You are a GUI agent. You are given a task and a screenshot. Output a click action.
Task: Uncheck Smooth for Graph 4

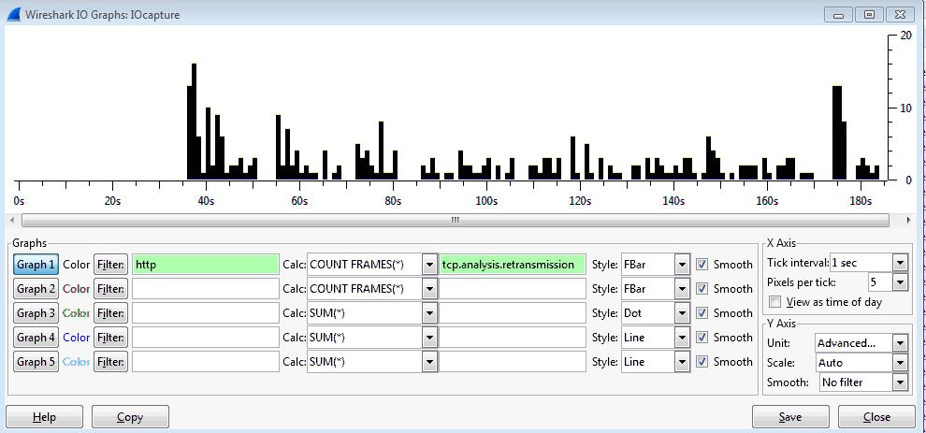click(x=702, y=338)
